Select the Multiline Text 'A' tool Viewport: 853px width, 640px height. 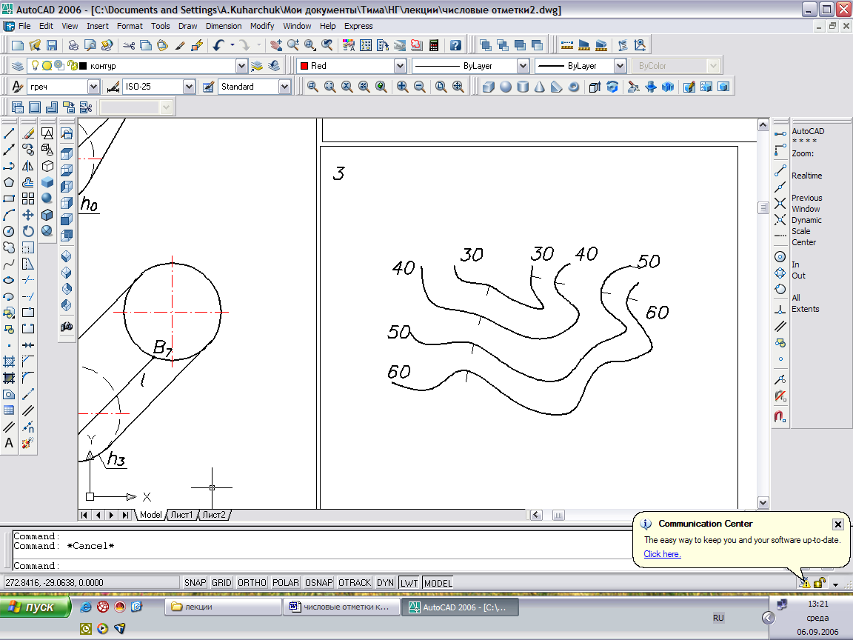pos(9,443)
